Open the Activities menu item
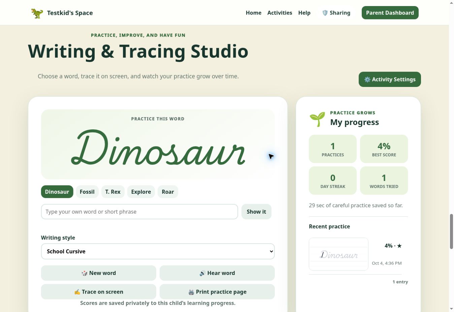Image resolution: width=454 pixels, height=312 pixels. (280, 13)
